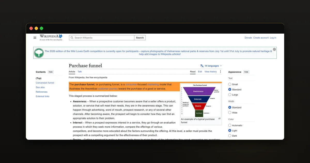The height and width of the screenshot is (163, 310).
Task: Select Large text size
Action: click(x=230, y=95)
